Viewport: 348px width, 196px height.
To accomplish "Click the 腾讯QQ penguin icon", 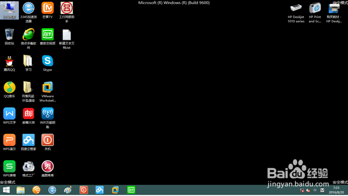I will [9, 63].
